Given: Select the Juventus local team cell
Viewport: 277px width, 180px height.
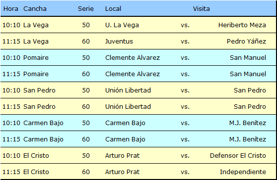Looking at the screenshot, I should tap(119, 42).
